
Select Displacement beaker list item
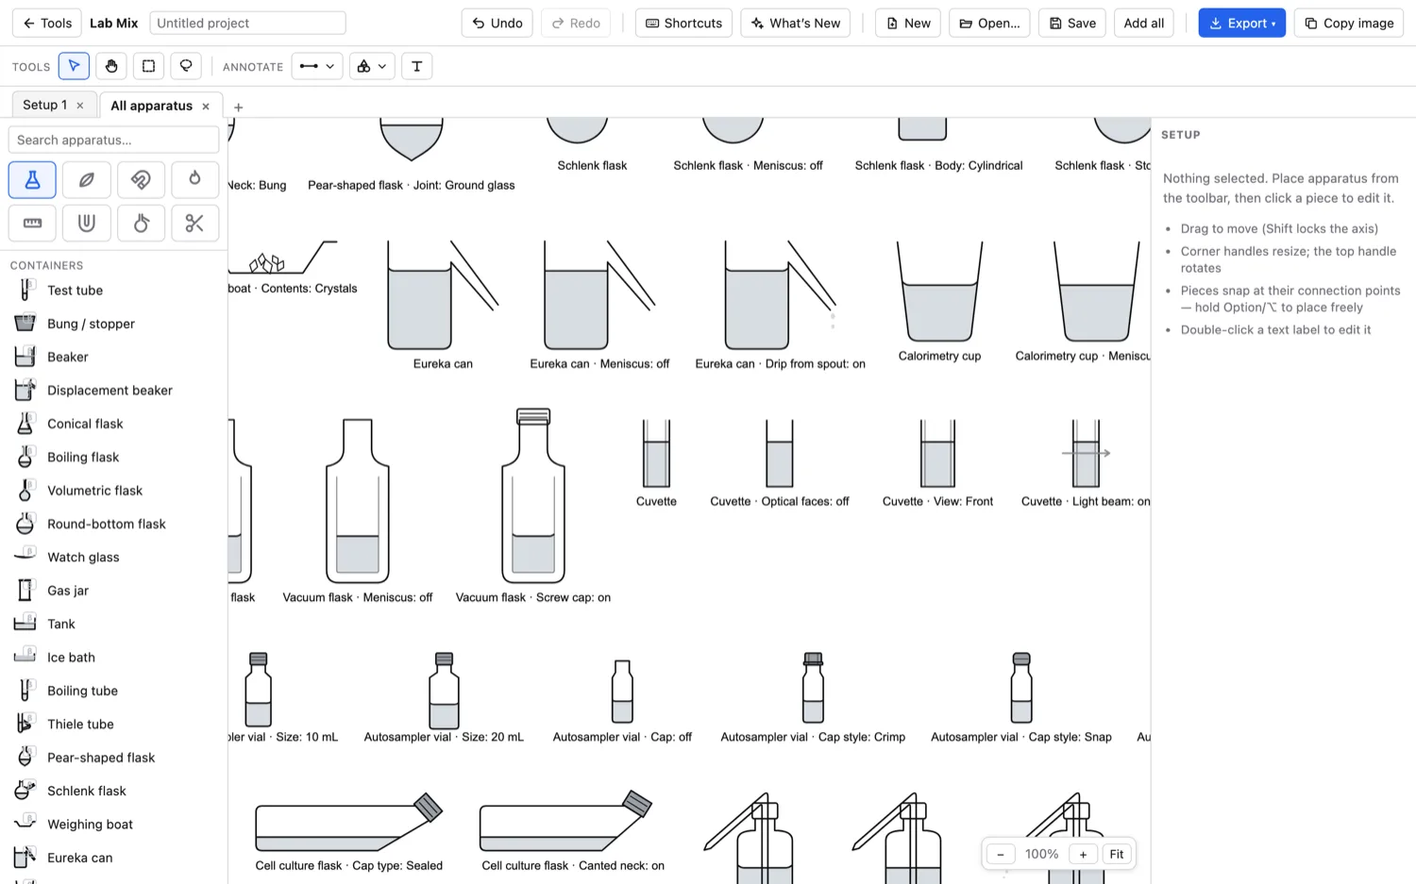click(113, 391)
